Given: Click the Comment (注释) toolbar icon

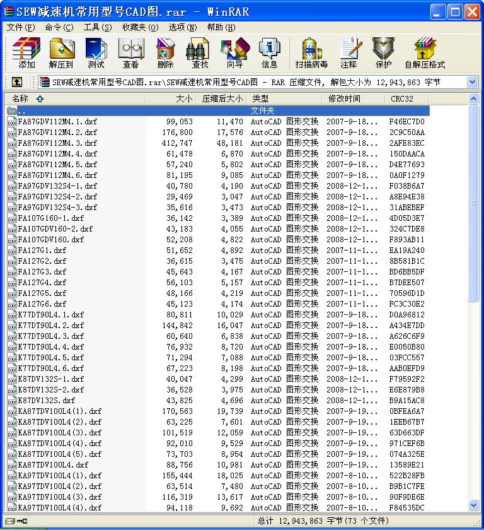Looking at the screenshot, I should pos(349,53).
